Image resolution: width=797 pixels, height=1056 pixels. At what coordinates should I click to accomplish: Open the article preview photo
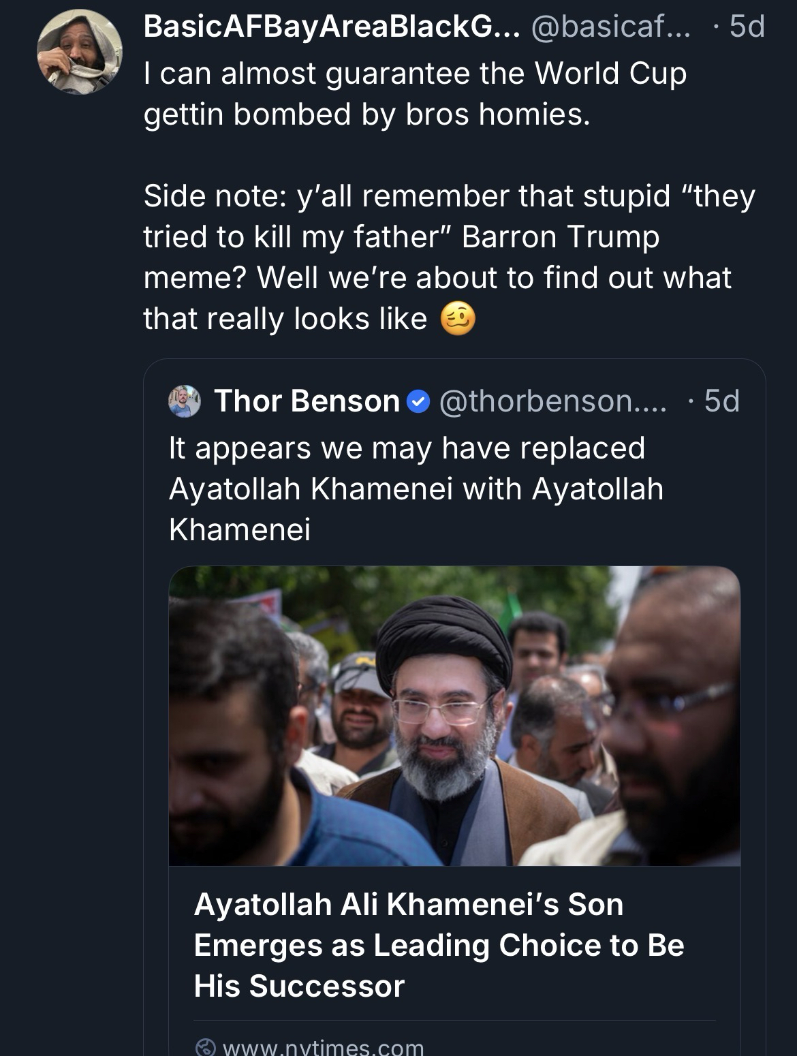click(454, 715)
